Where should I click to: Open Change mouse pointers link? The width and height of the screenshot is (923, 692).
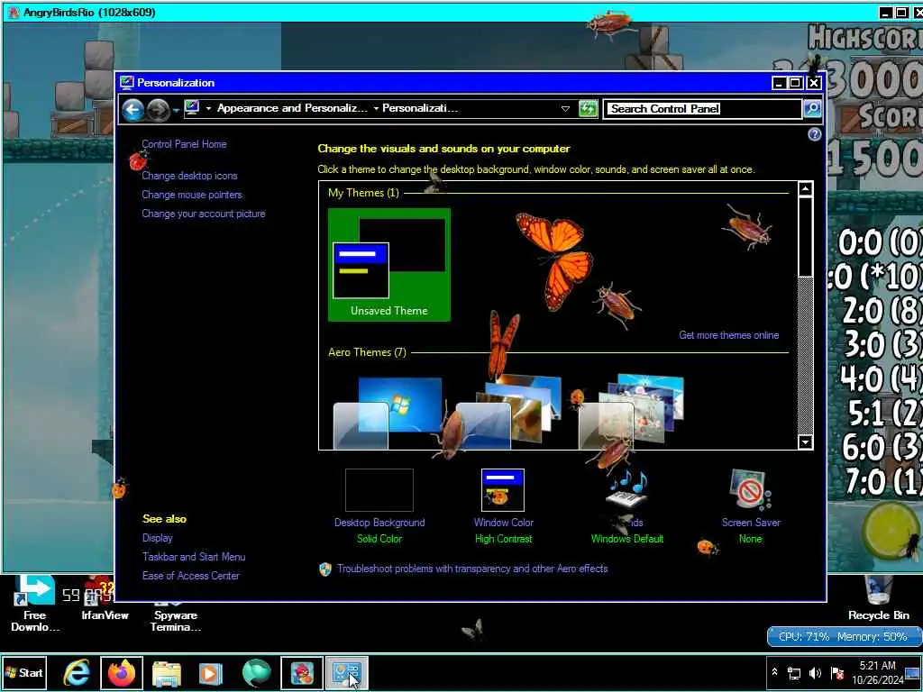(x=192, y=195)
